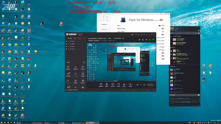
Task: Switch to Clash for Windows taskbar item
Action: [37, 123]
